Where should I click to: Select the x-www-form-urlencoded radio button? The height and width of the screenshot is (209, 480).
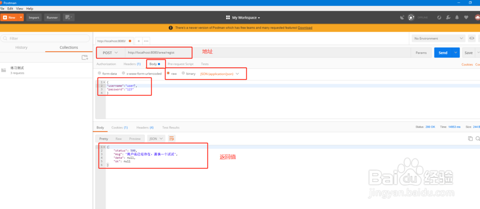tap(123, 74)
